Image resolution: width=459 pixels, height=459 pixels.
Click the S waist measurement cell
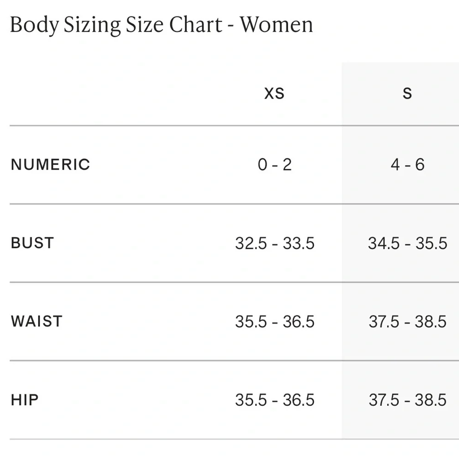coord(407,321)
